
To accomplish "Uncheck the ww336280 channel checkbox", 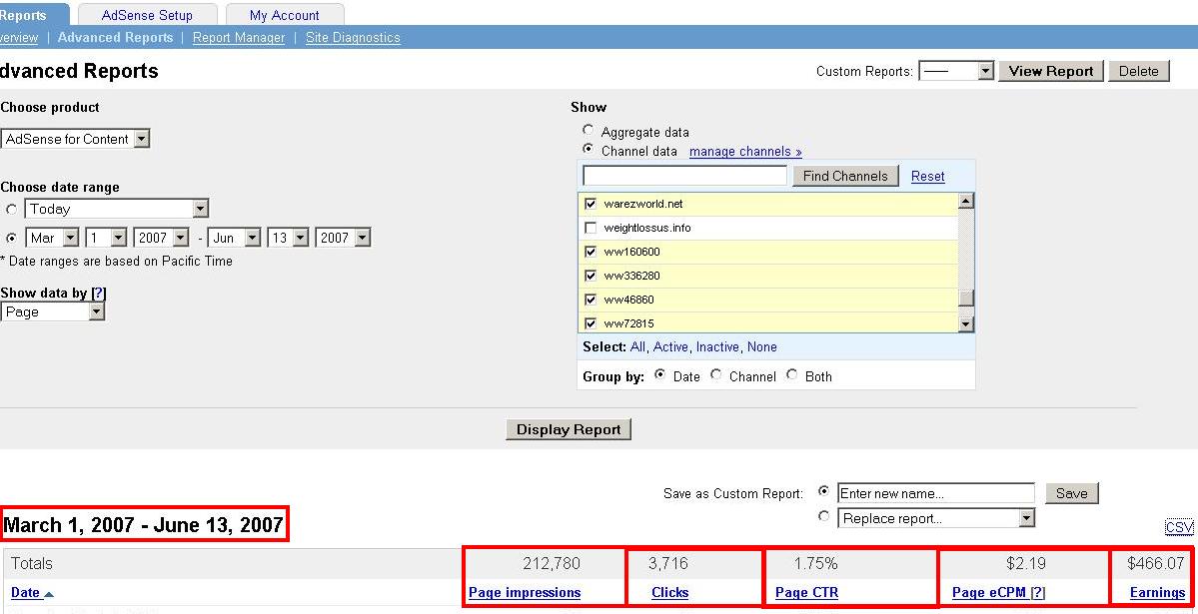I will pos(590,275).
